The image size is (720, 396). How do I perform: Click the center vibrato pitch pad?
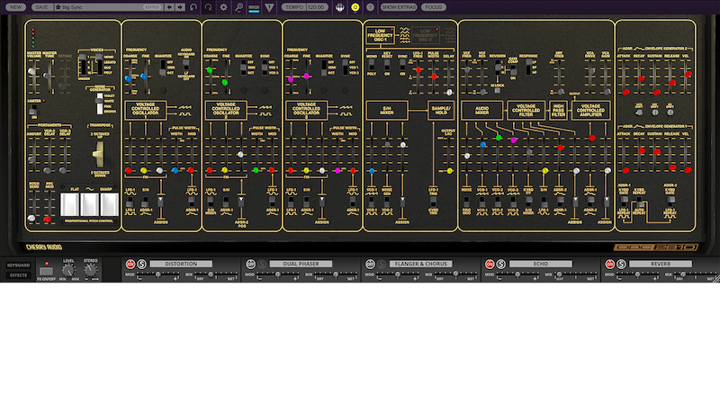[89, 204]
